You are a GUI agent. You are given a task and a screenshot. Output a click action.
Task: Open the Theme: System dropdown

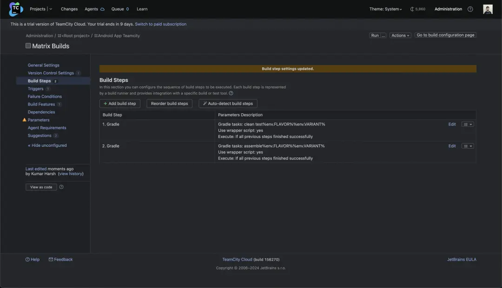(x=386, y=9)
